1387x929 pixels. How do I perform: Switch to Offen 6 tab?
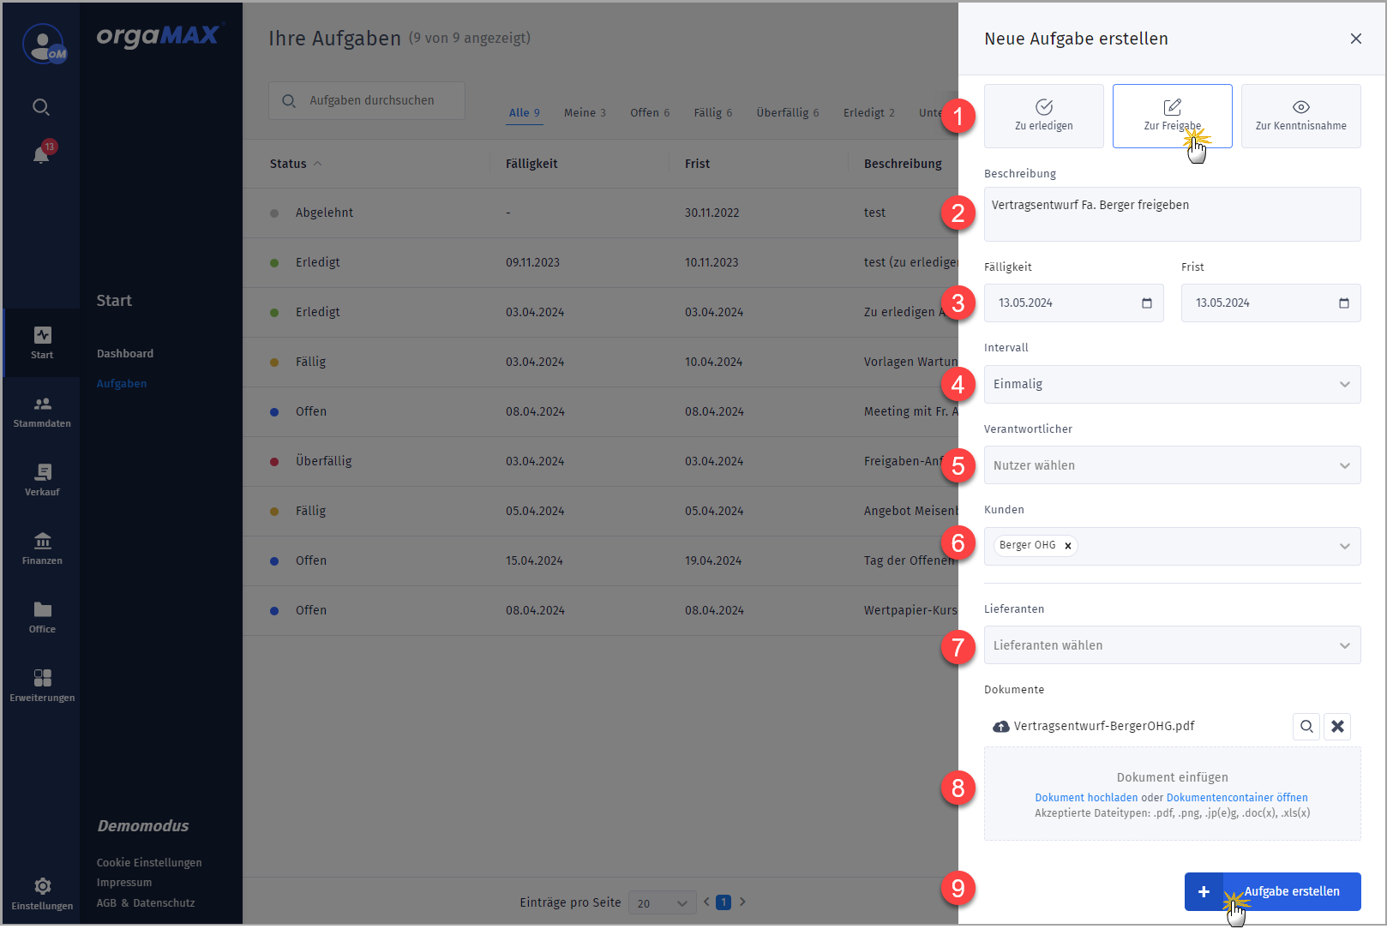(x=650, y=112)
